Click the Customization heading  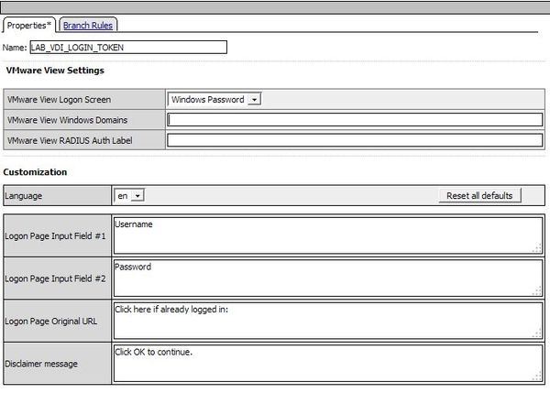coord(35,172)
